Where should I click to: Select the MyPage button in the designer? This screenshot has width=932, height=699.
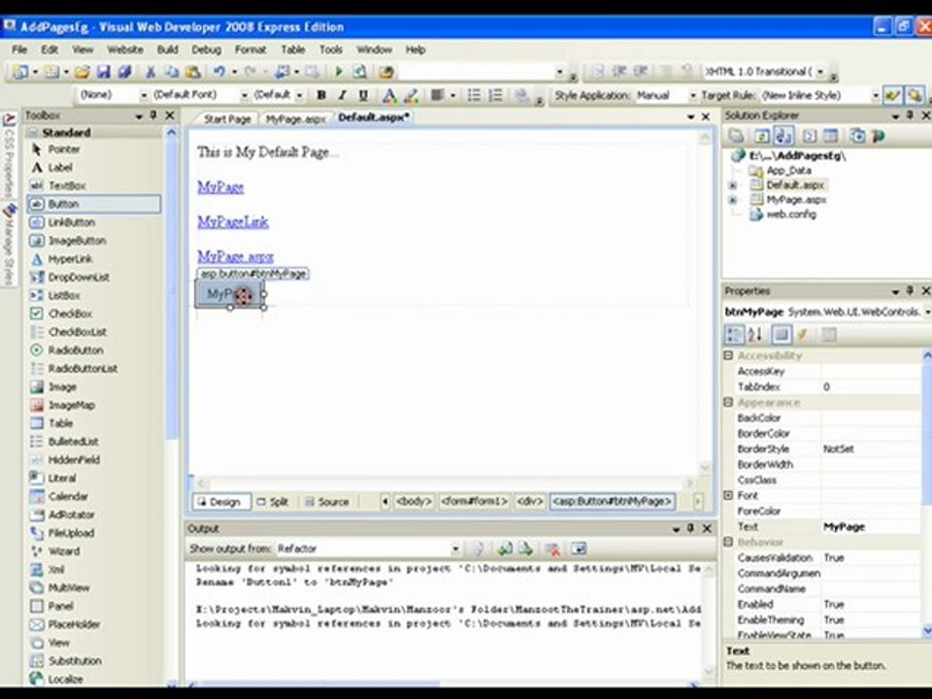pyautogui.click(x=228, y=293)
